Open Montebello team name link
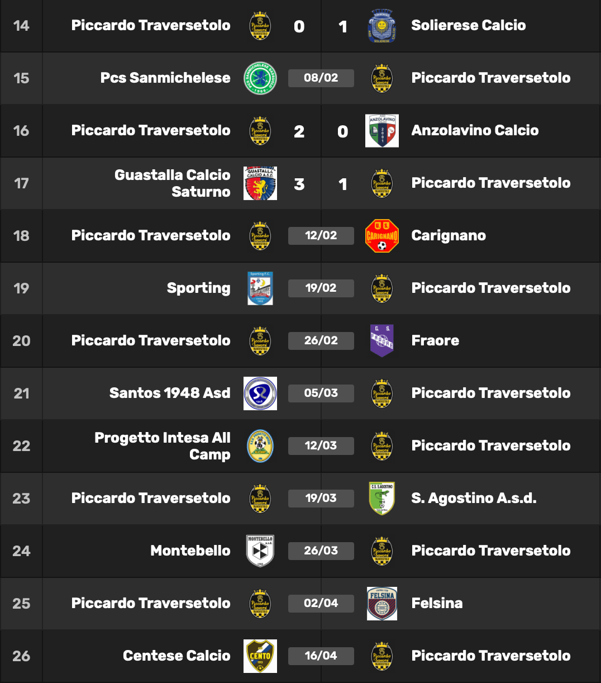This screenshot has width=601, height=683. 190,551
